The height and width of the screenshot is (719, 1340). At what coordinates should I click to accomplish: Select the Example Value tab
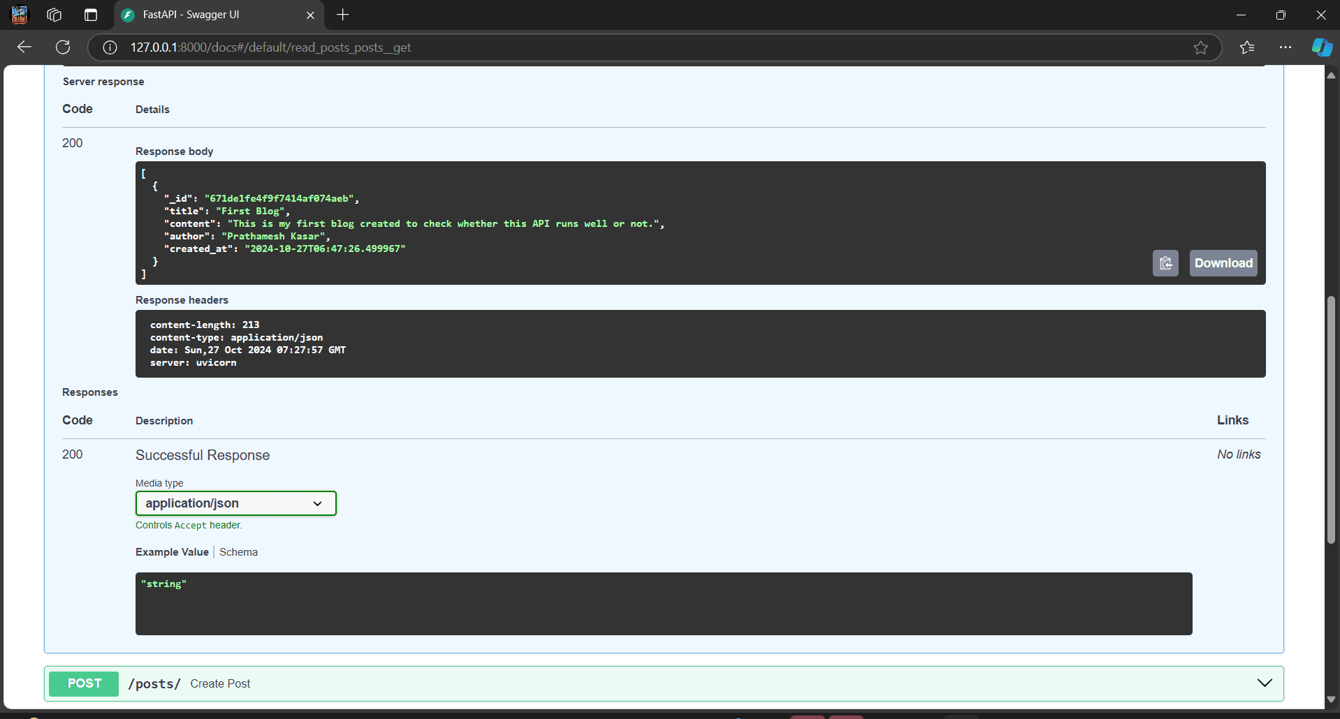tap(172, 552)
